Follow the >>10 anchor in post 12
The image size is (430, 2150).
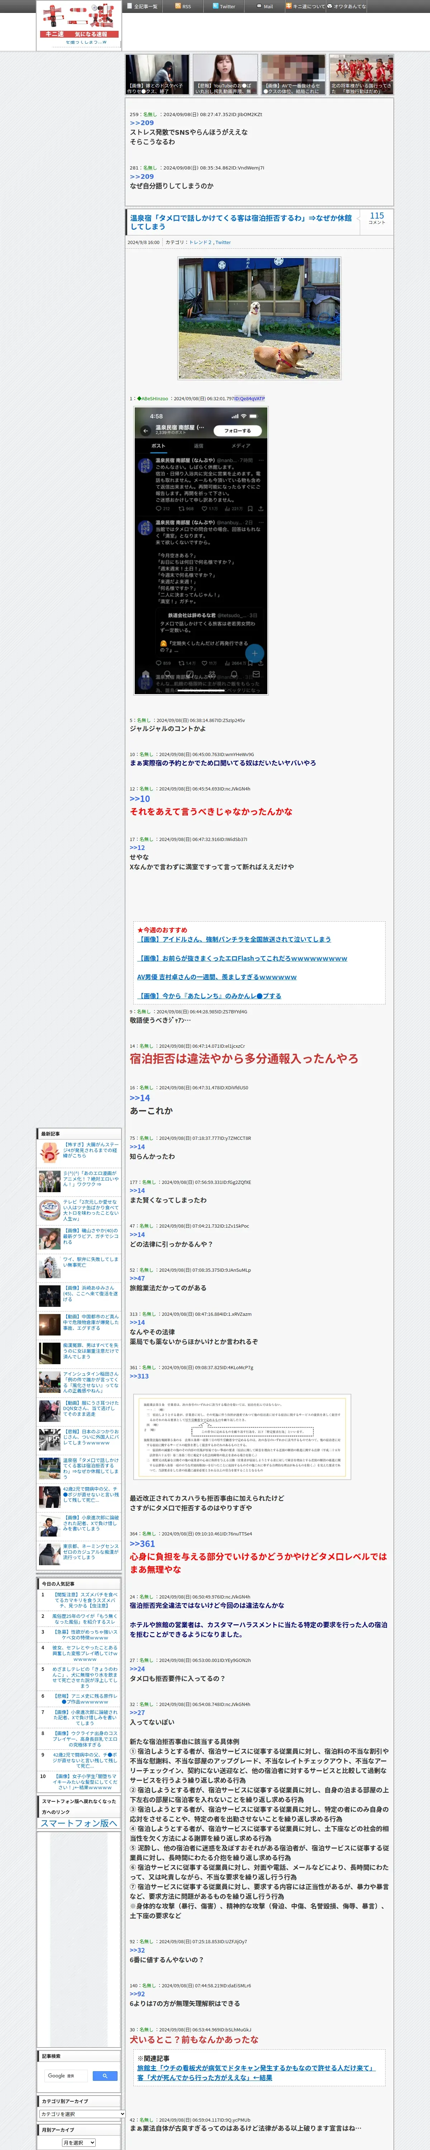(139, 799)
